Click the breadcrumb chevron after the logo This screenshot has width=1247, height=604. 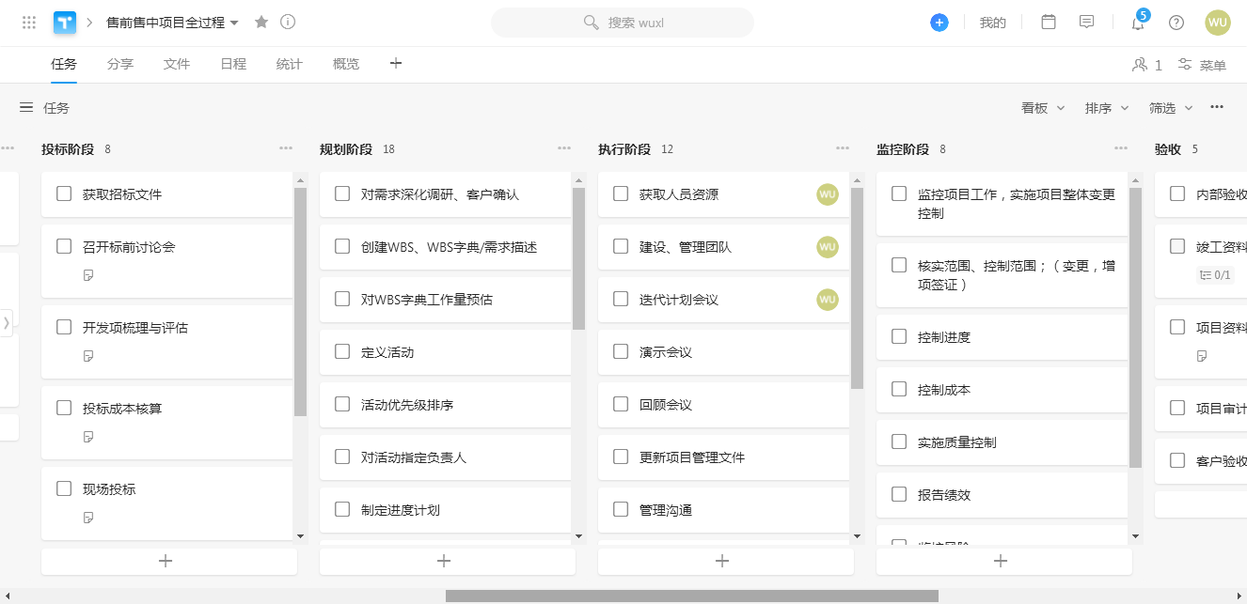point(89,23)
